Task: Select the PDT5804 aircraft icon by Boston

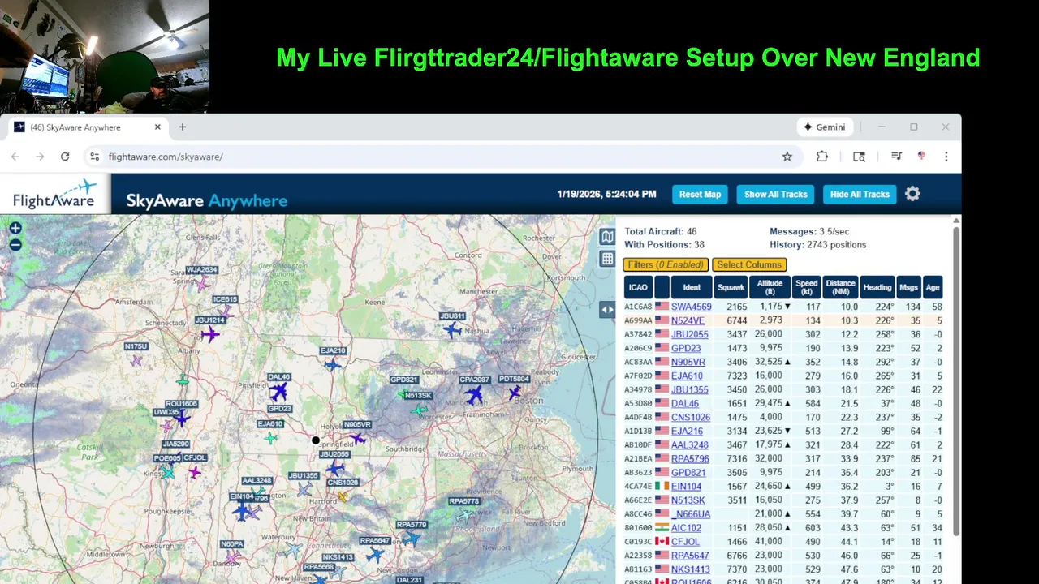Action: [x=514, y=393]
